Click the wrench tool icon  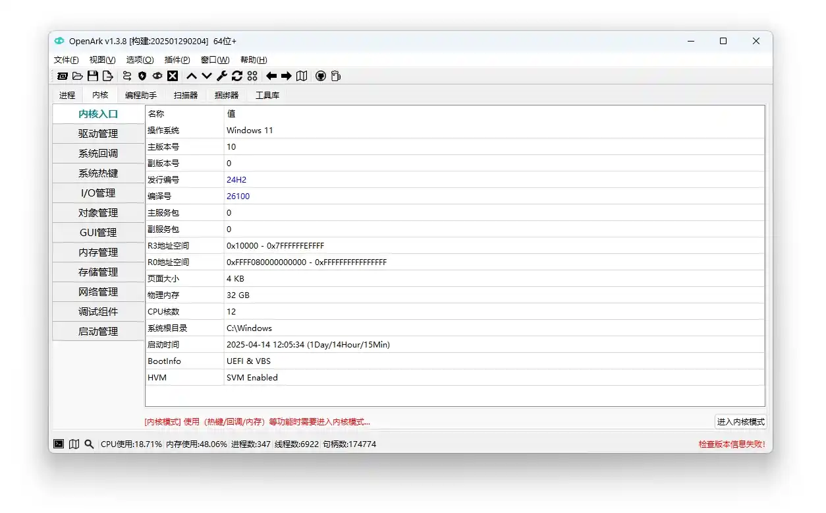[222, 76]
